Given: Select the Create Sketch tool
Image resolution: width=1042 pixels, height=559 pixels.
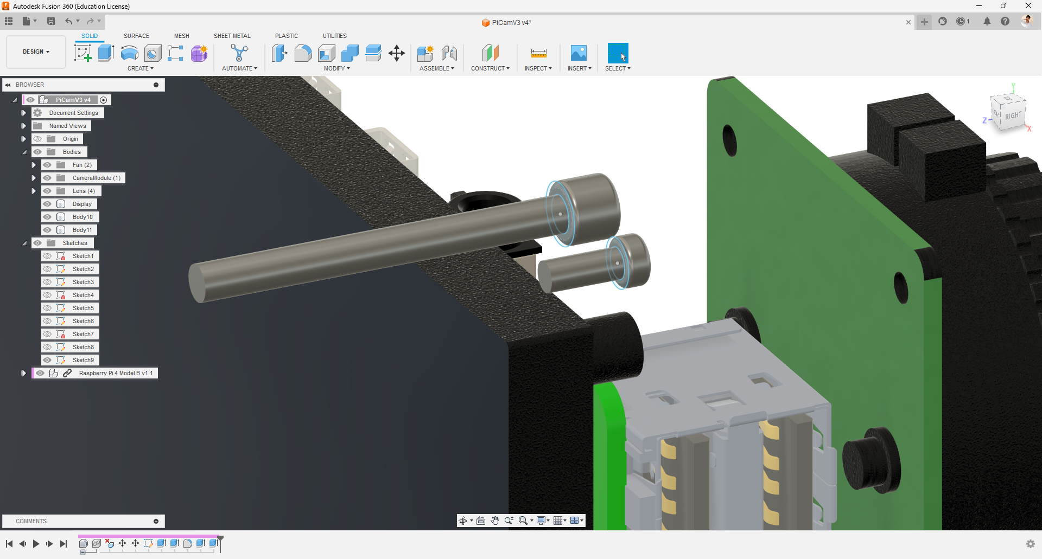Looking at the screenshot, I should 82,53.
